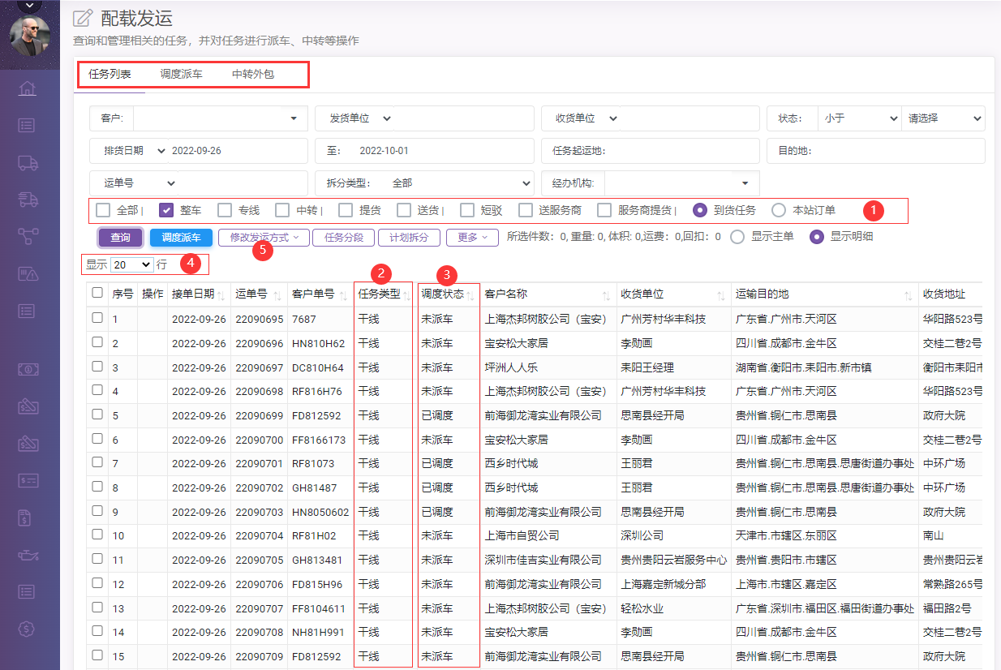Click the delivery truck sidebar icon
This screenshot has width=1001, height=670.
[x=28, y=162]
